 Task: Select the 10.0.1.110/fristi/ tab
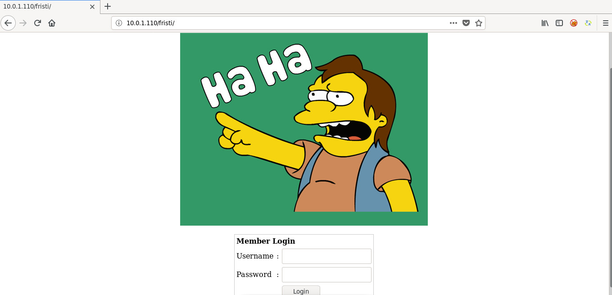pos(50,7)
